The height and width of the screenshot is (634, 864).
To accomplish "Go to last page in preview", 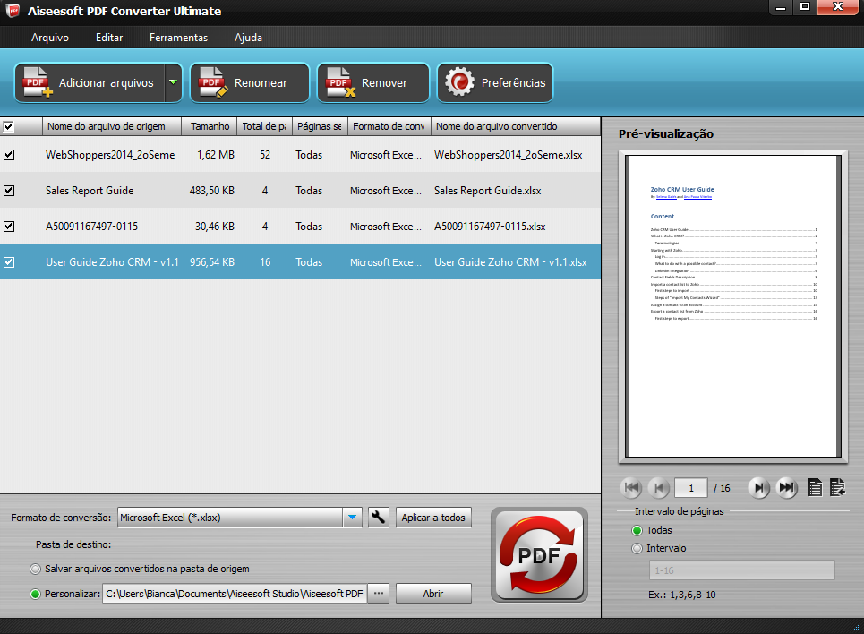I will (x=786, y=488).
